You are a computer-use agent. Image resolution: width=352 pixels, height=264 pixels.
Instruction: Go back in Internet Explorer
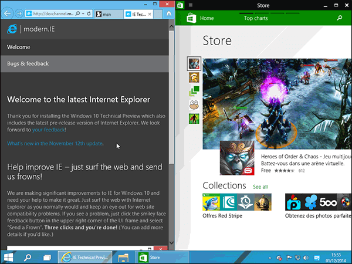[x=7, y=13]
